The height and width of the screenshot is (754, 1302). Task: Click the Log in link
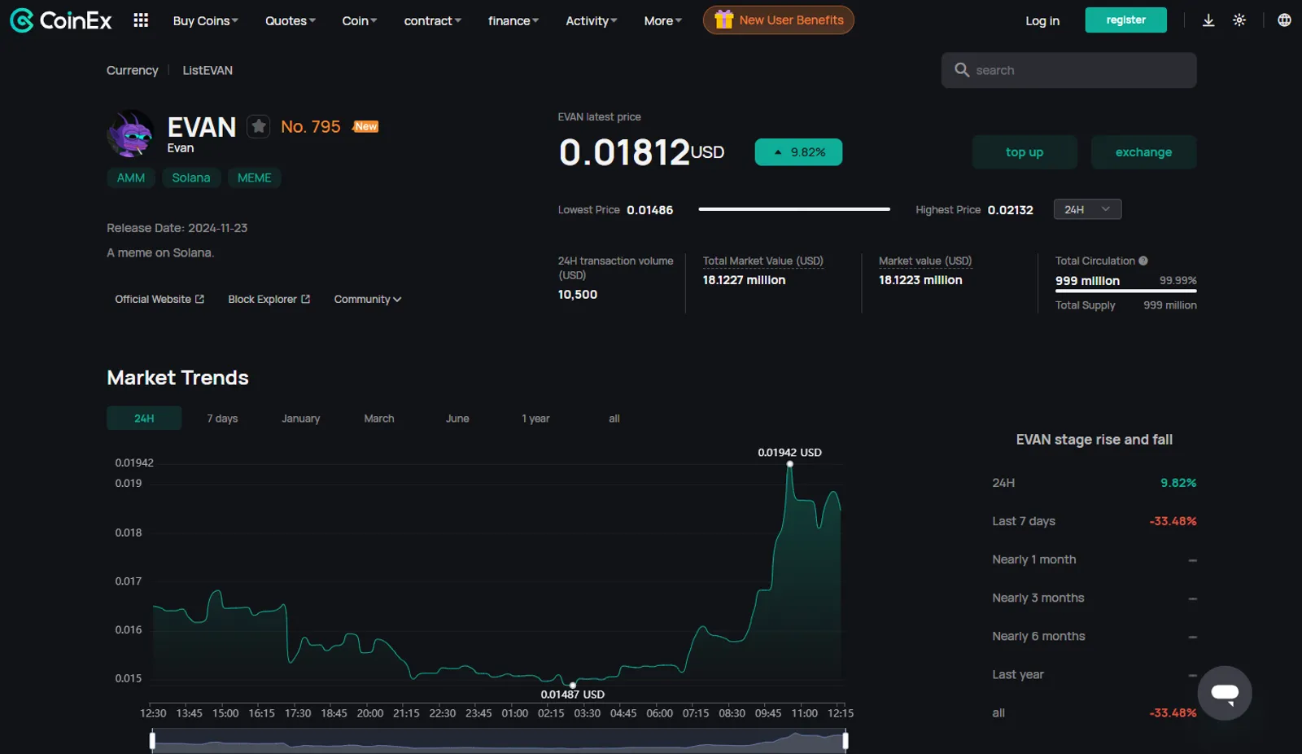point(1042,20)
